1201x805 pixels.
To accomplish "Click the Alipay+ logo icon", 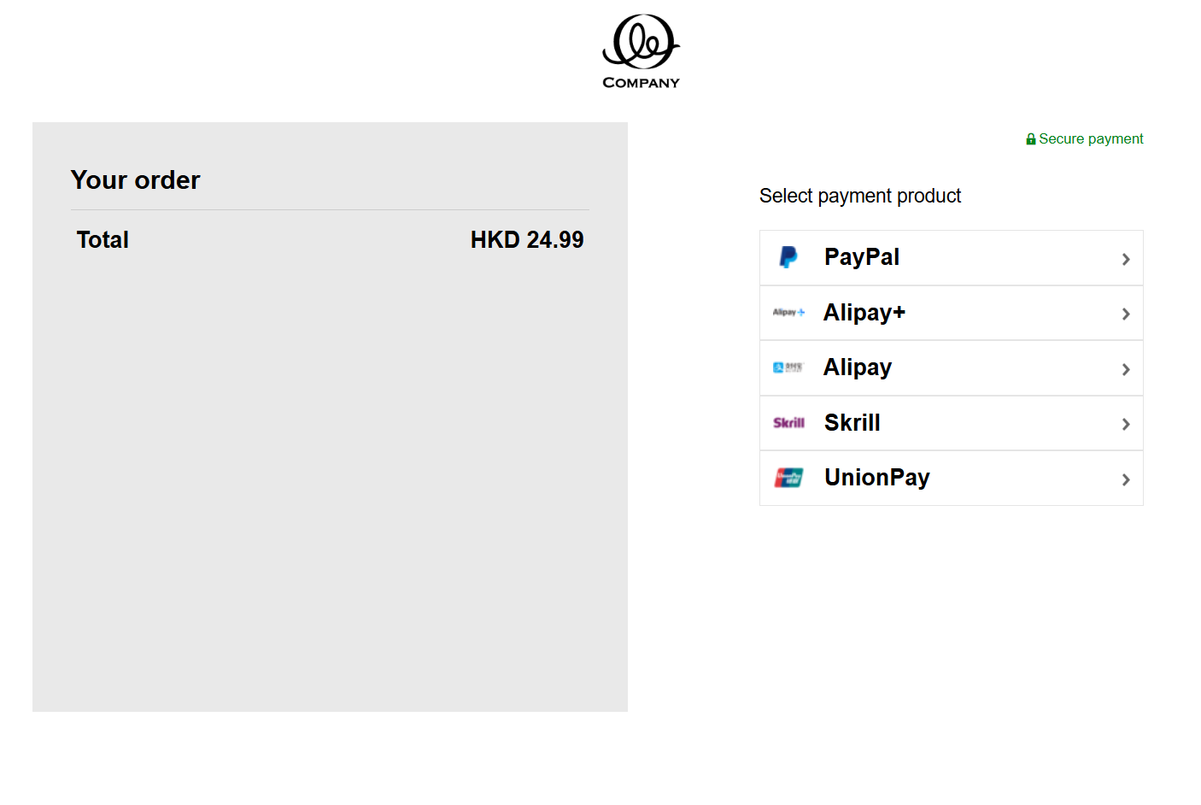I will pos(788,313).
